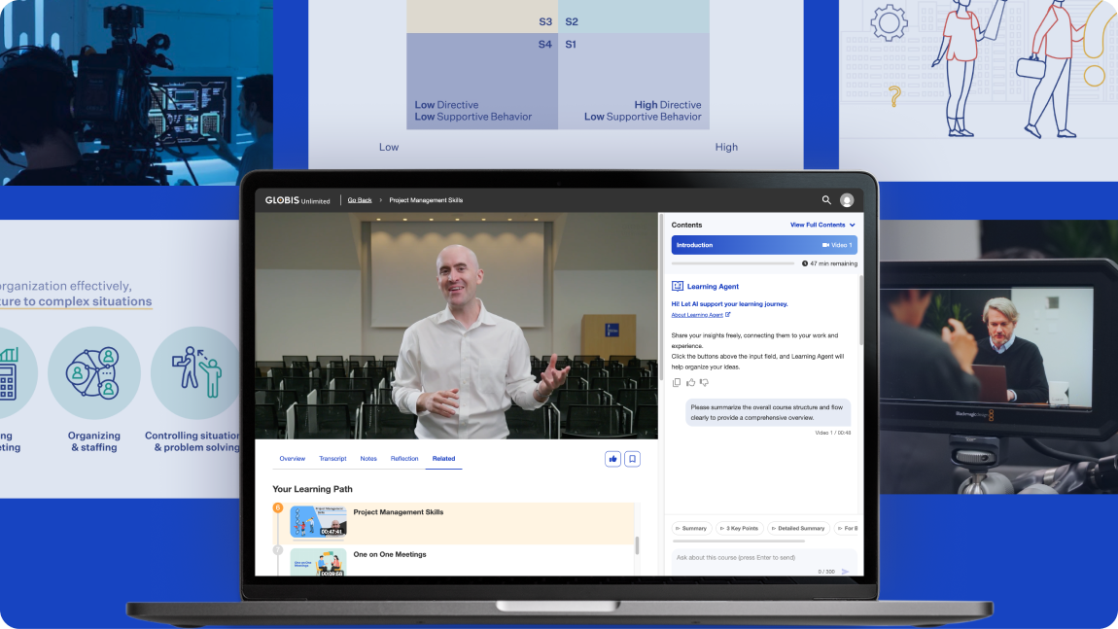The image size is (1118, 629).
Task: Rate Learning Agent reply thumbs up
Action: pos(690,383)
